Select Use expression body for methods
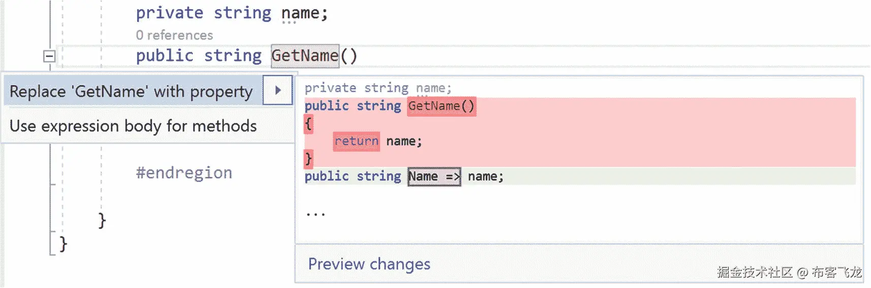This screenshot has height=288, width=871. [x=133, y=126]
